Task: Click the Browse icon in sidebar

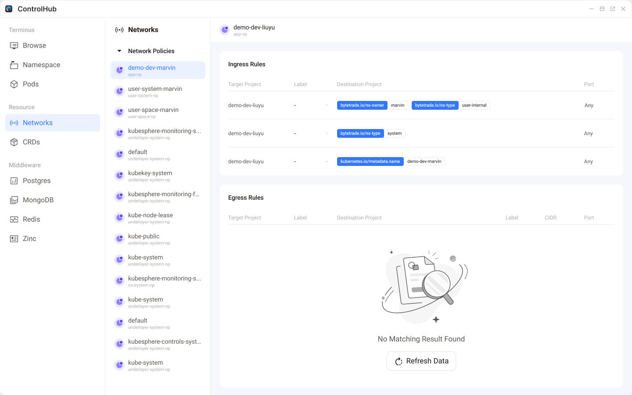Action: 14,46
